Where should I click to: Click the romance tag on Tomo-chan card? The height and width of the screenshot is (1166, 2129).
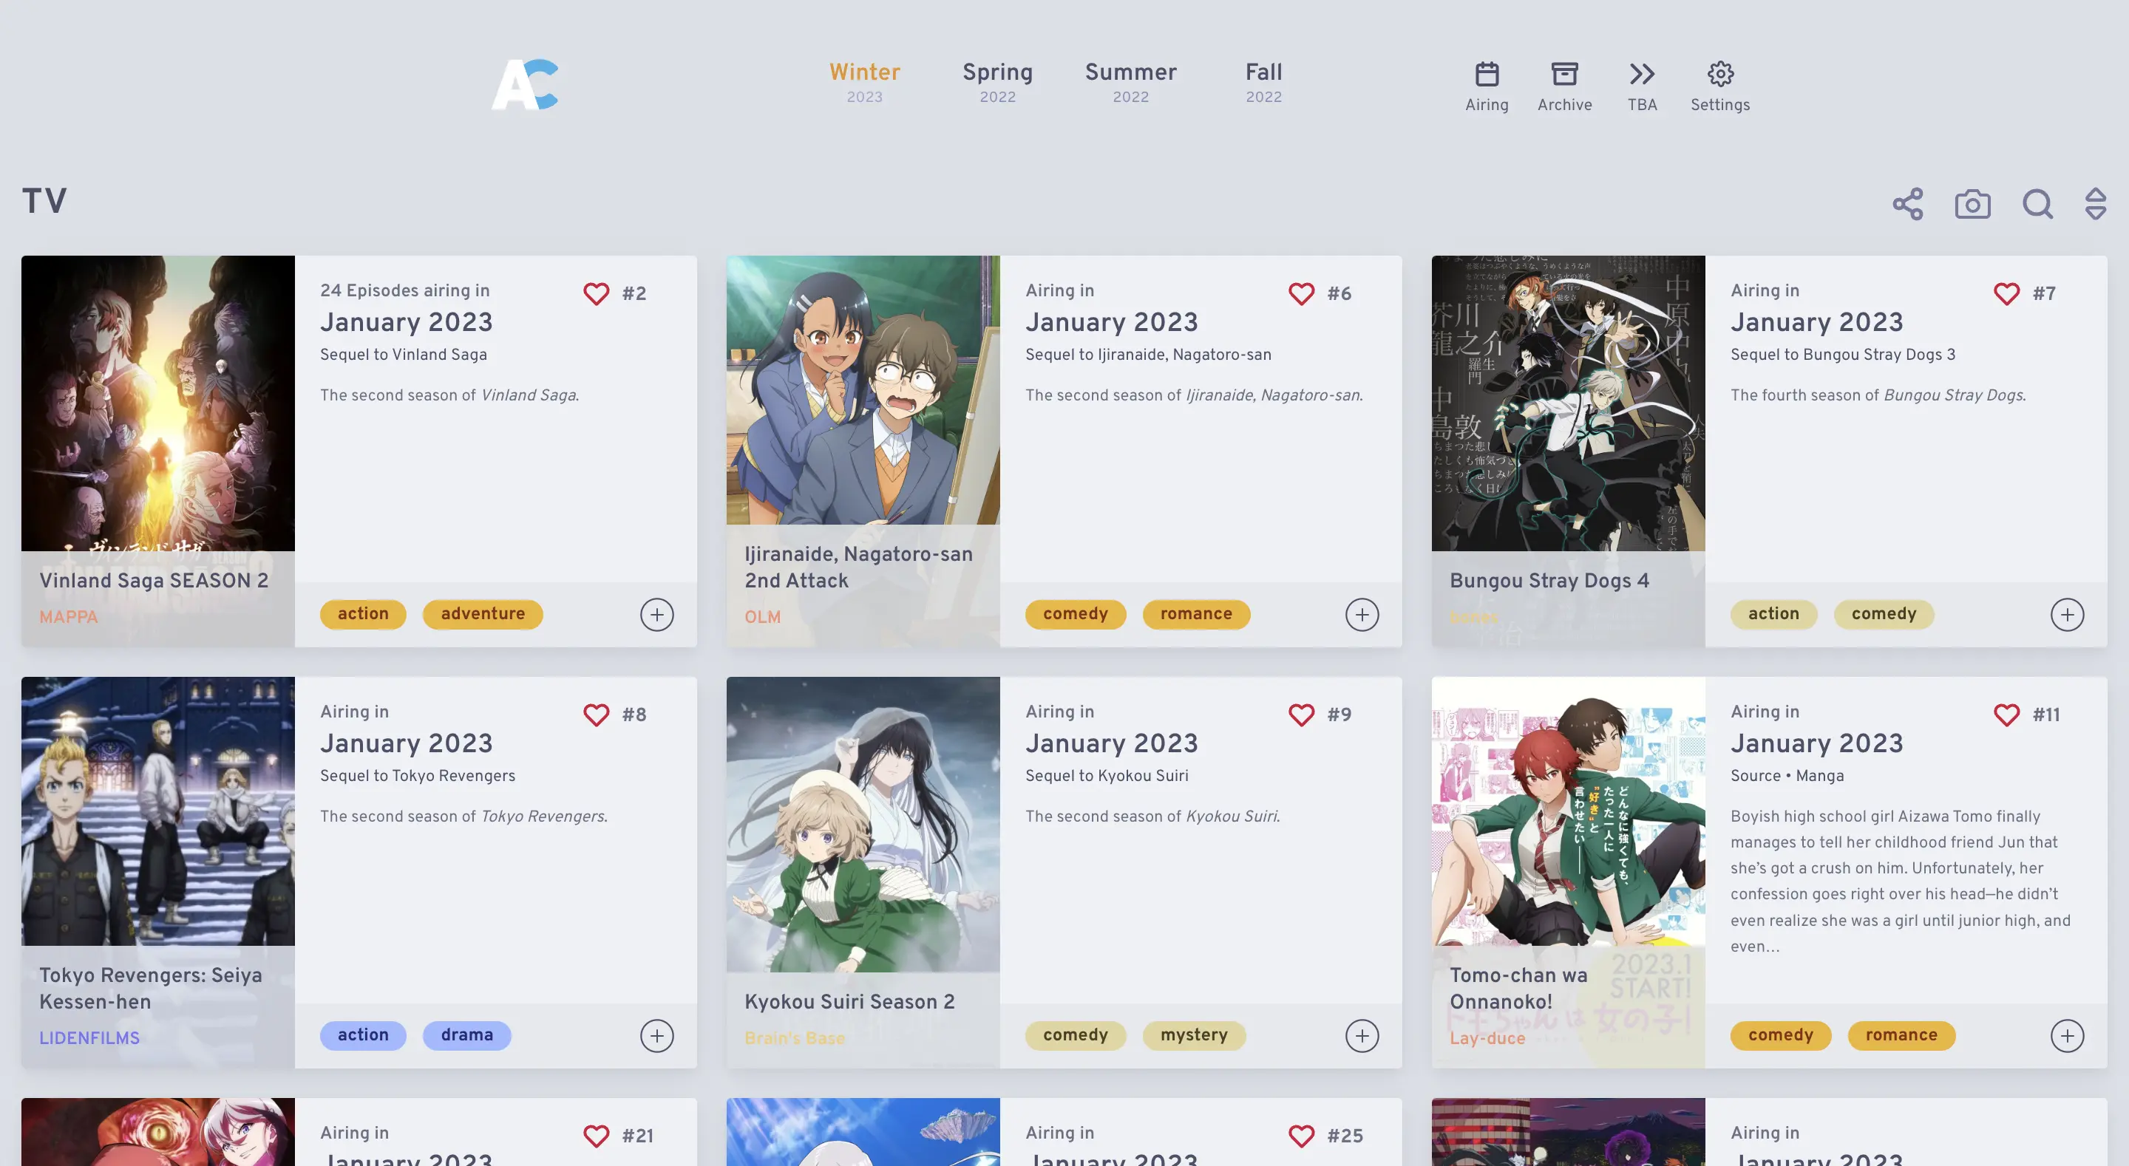coord(1901,1035)
